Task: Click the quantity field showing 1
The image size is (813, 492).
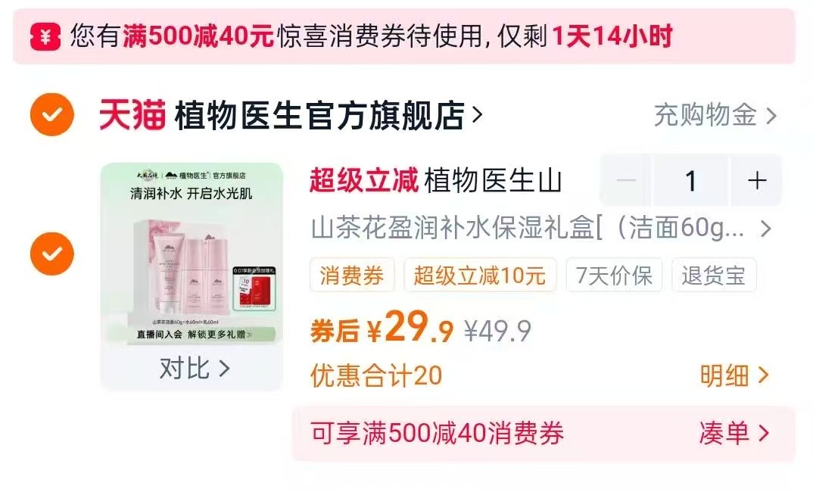Action: (x=691, y=180)
